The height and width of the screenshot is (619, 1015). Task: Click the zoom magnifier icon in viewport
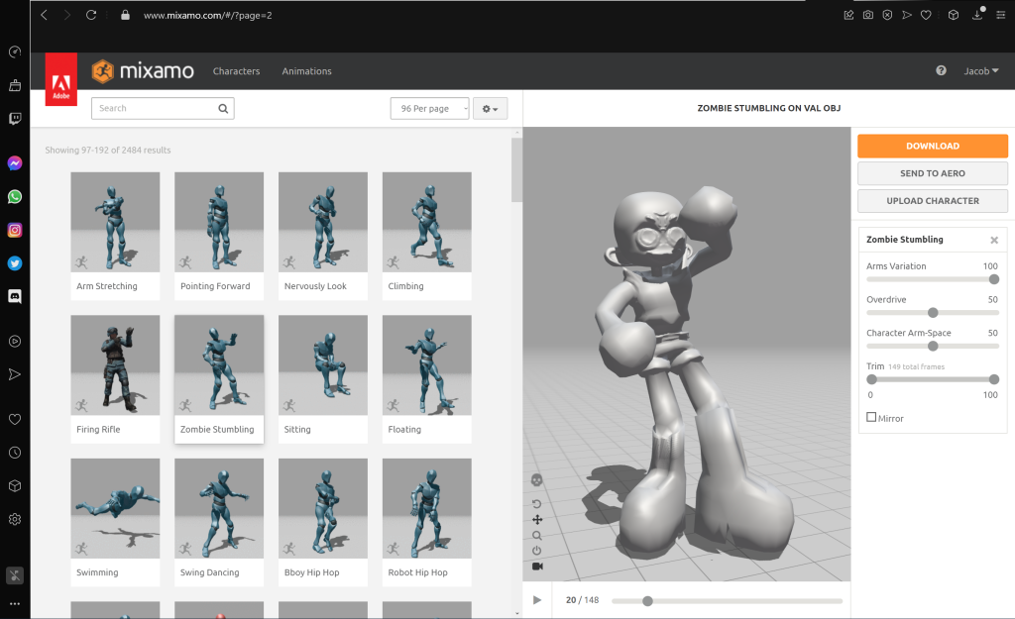537,536
